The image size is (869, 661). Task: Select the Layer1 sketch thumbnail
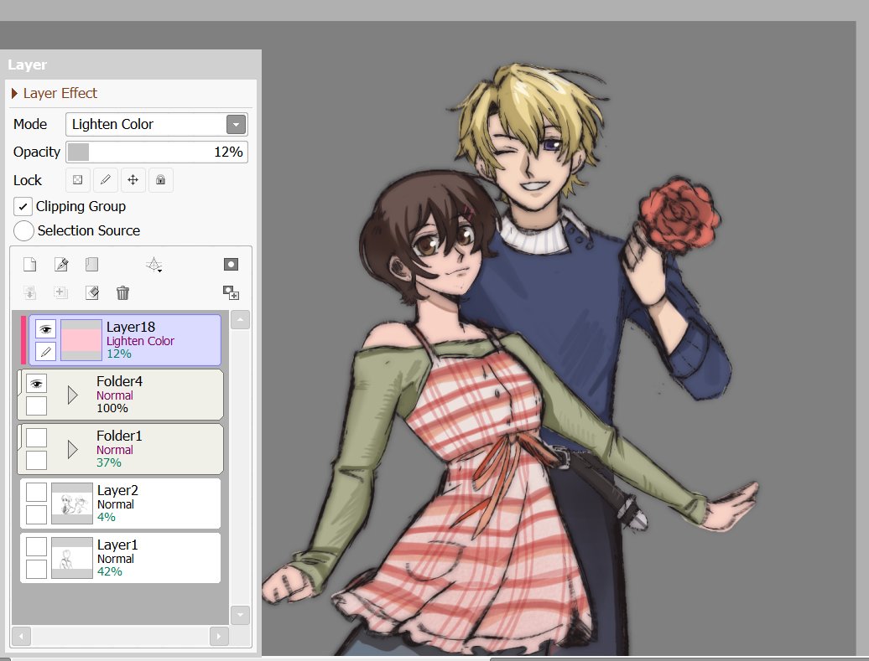(72, 558)
